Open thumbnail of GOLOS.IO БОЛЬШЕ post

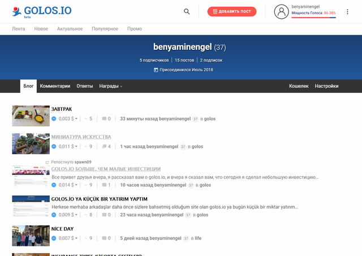(31, 176)
